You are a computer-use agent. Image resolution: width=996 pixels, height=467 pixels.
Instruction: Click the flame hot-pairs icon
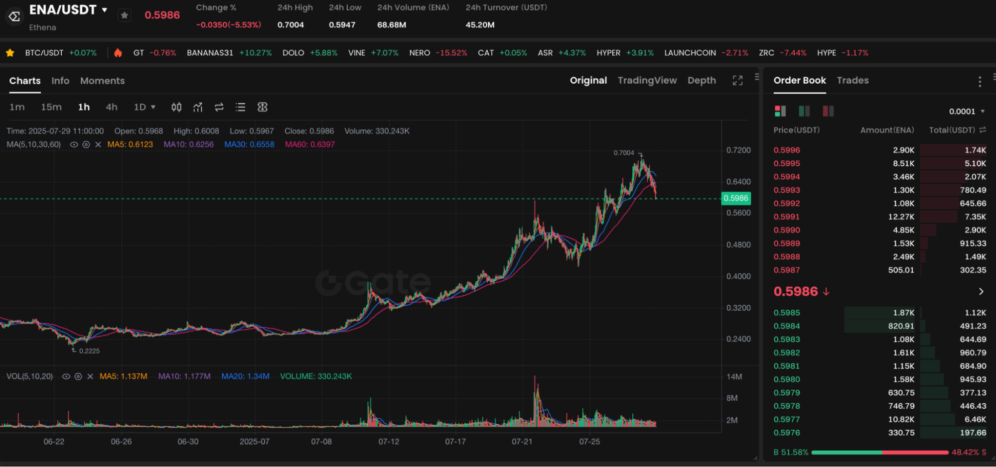pos(118,53)
